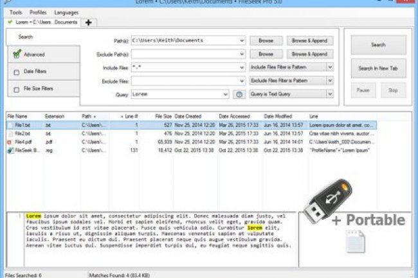Toggle the Advanced checkbox
Image resolution: width=418 pixels, height=278 pixels.
pyautogui.click(x=17, y=54)
